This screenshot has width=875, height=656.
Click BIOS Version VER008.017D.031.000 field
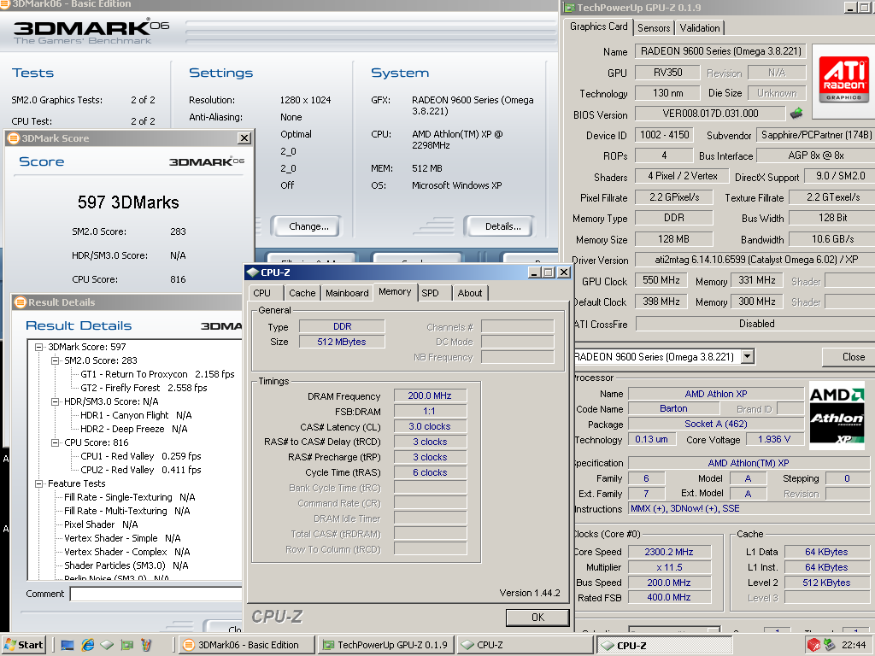tap(710, 114)
